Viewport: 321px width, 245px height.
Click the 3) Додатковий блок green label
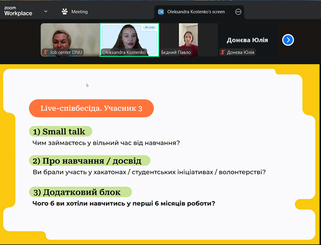[x=80, y=192]
